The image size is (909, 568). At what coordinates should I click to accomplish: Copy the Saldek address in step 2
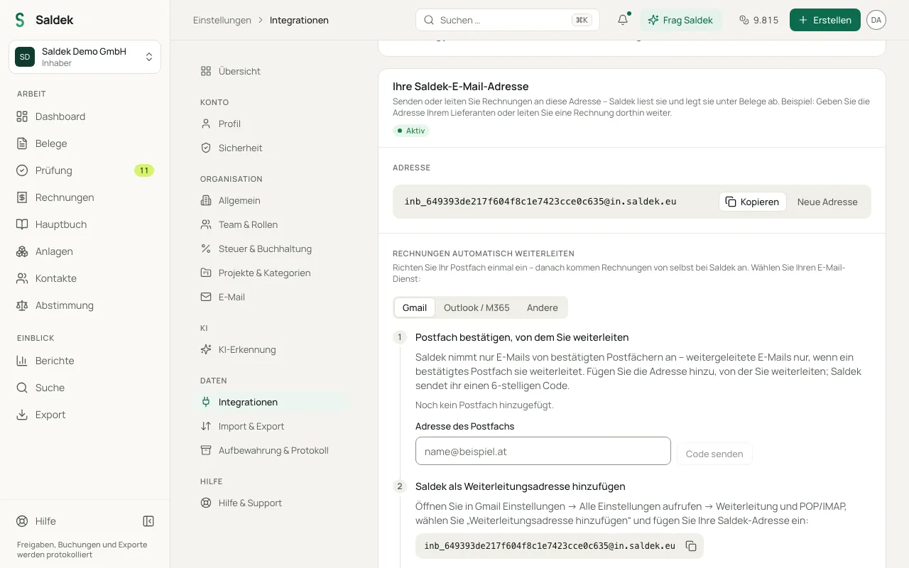click(x=691, y=546)
